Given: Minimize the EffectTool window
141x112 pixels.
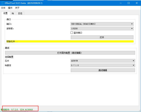Looking at the screenshot, I should pos(121,3).
